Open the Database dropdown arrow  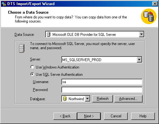(88, 99)
